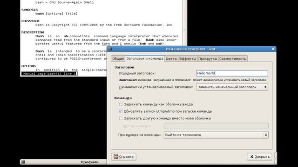The image size is (298, 167).
Task: Click the SYNOPSIS heading in terminal
Action: tap(30, 10)
